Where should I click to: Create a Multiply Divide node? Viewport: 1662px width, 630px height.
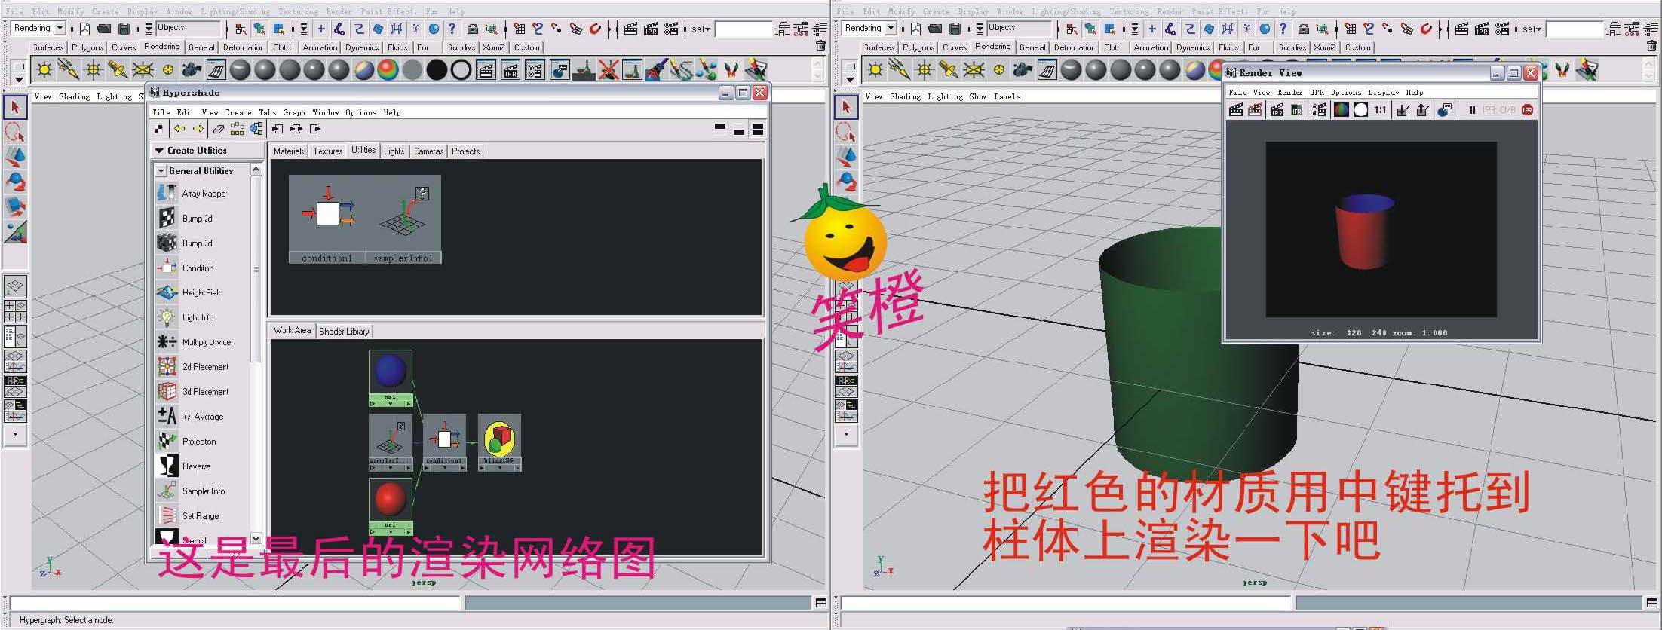pos(195,342)
